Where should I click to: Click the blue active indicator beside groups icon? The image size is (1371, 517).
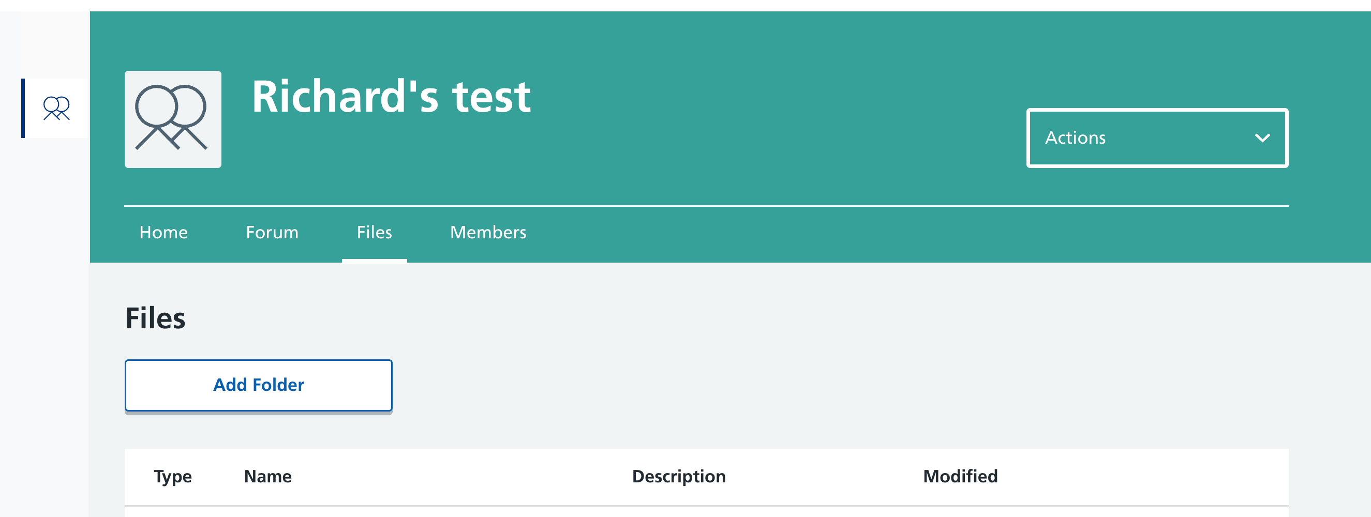pos(23,109)
